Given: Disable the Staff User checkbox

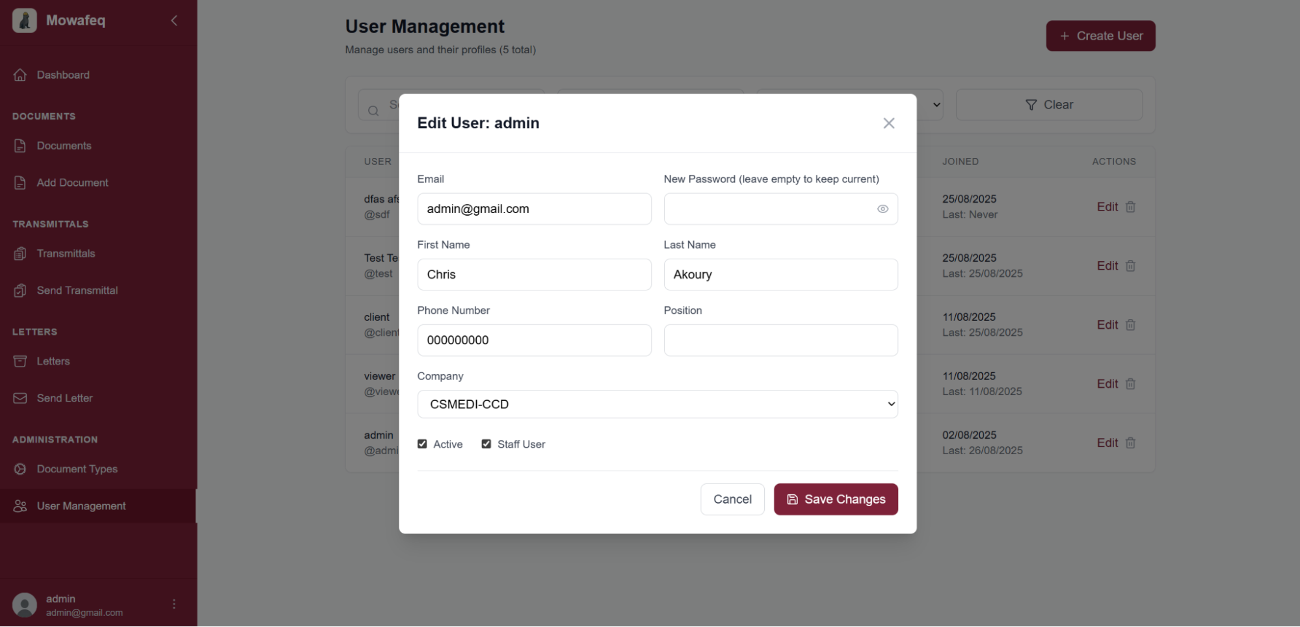Looking at the screenshot, I should click(486, 443).
